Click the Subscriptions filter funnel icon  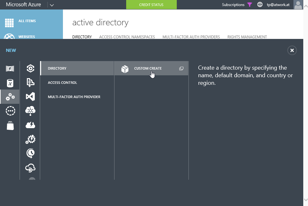tap(250, 4)
